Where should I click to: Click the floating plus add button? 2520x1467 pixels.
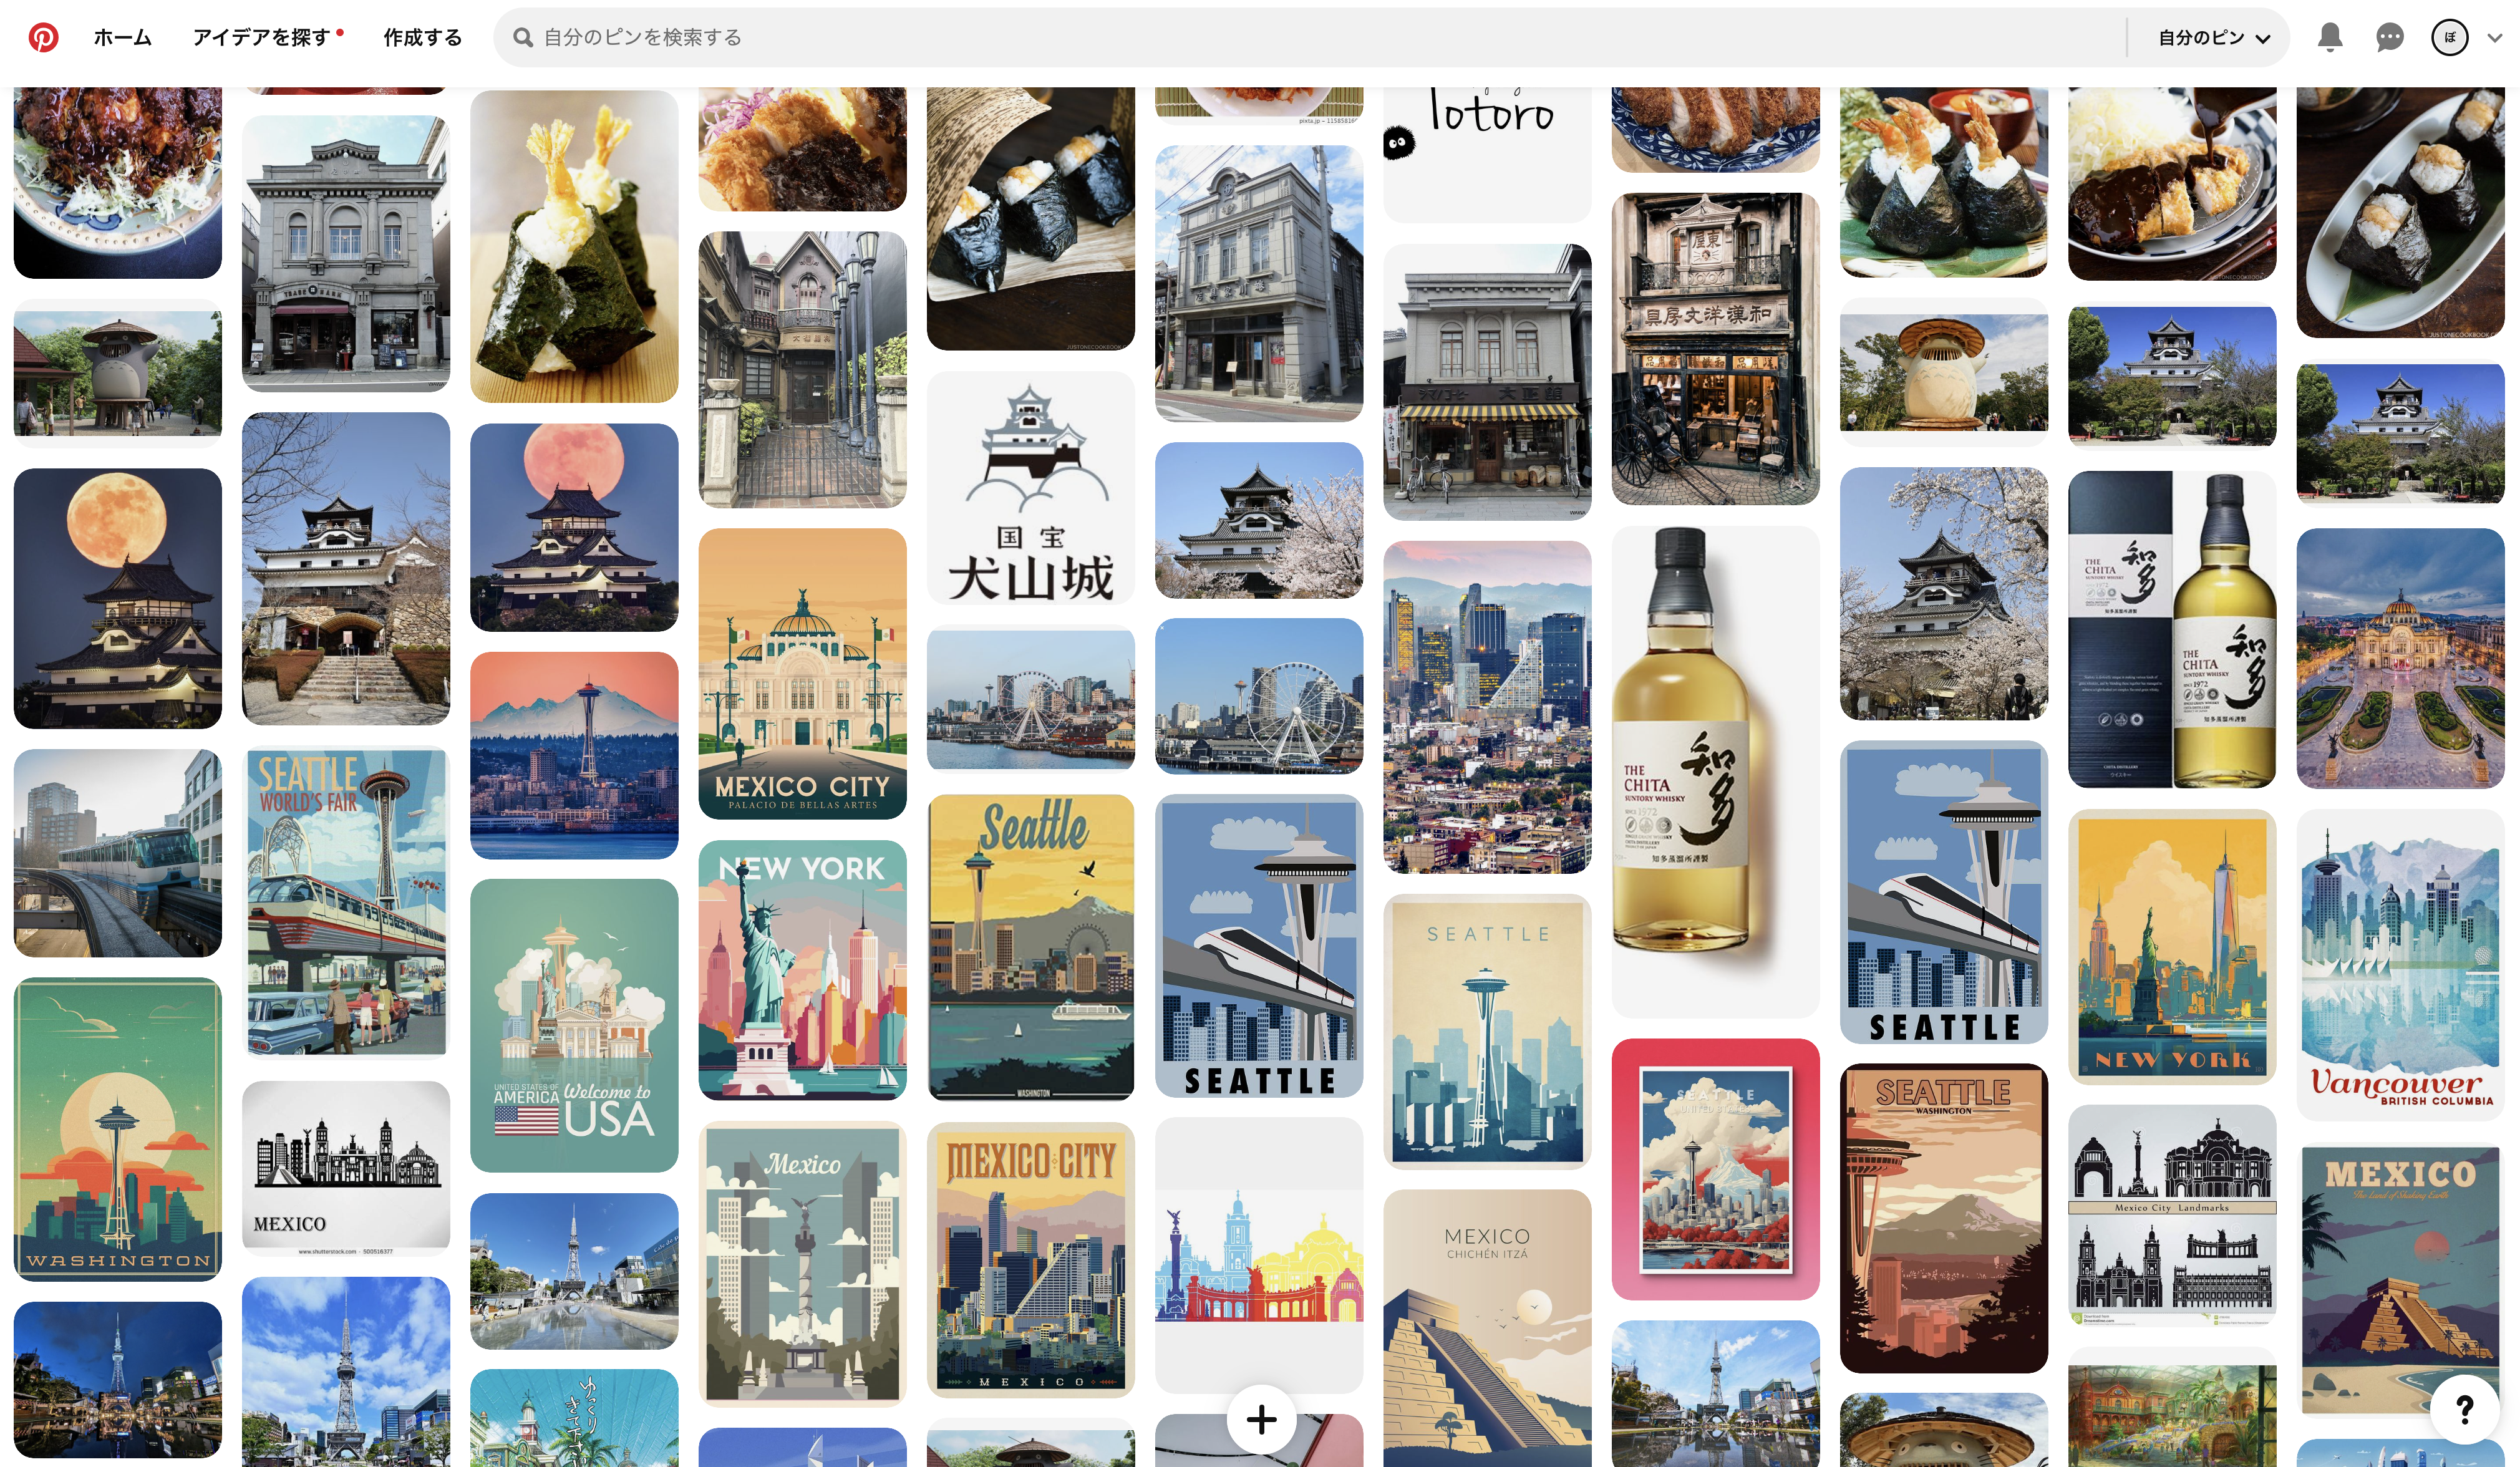pos(1261,1419)
